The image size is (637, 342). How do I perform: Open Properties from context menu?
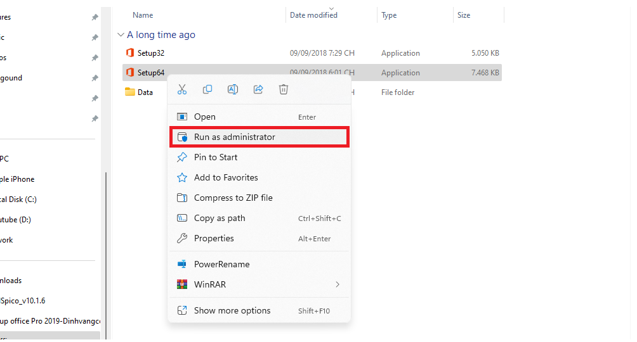(214, 239)
